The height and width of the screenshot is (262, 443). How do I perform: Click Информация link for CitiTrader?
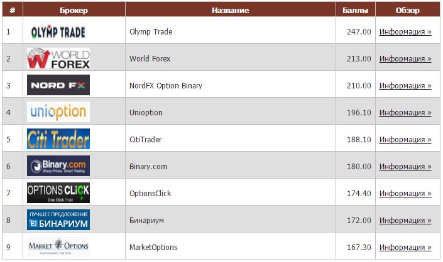pos(405,139)
